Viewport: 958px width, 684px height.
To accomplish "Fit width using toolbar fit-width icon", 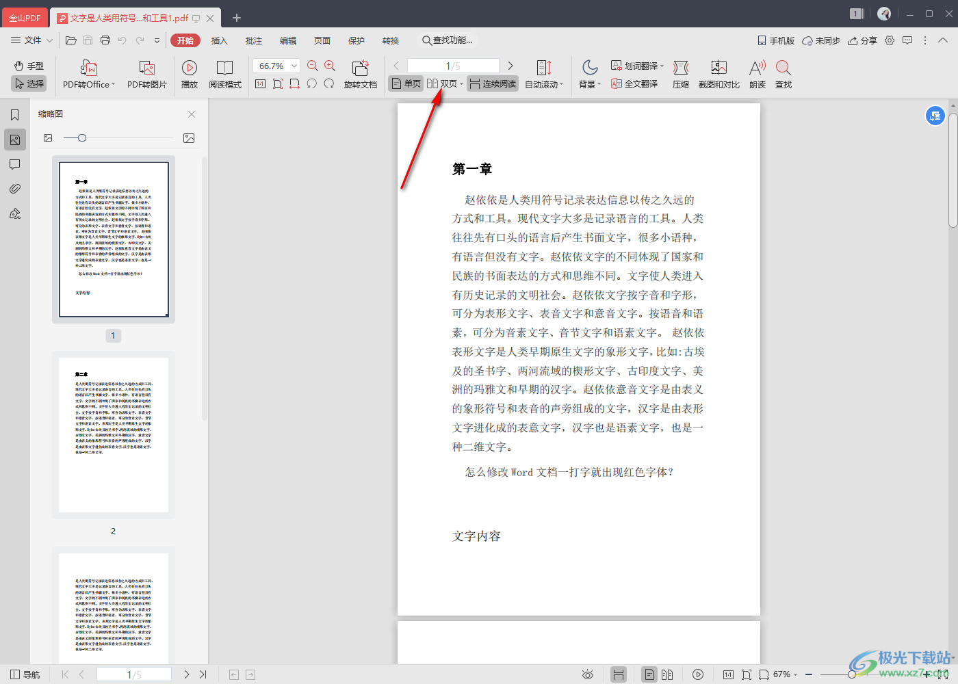I will 295,83.
